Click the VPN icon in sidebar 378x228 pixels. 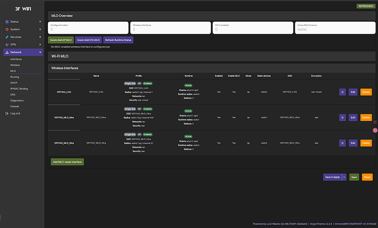click(x=7, y=45)
